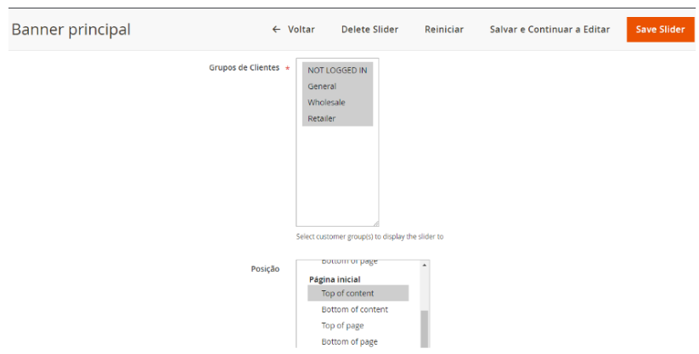Click the Grupos de Clientes field label
The width and height of the screenshot is (699, 354).
point(244,68)
